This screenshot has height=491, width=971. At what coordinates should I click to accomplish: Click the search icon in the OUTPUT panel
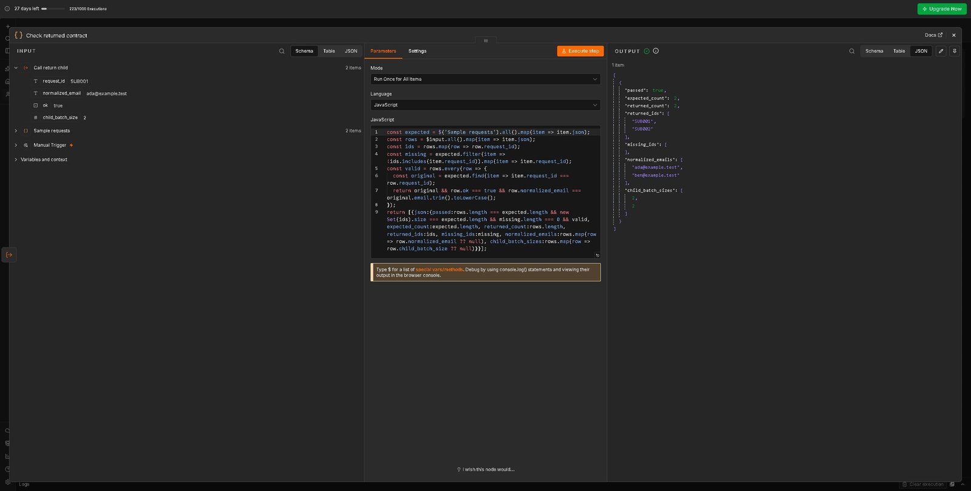click(x=851, y=51)
